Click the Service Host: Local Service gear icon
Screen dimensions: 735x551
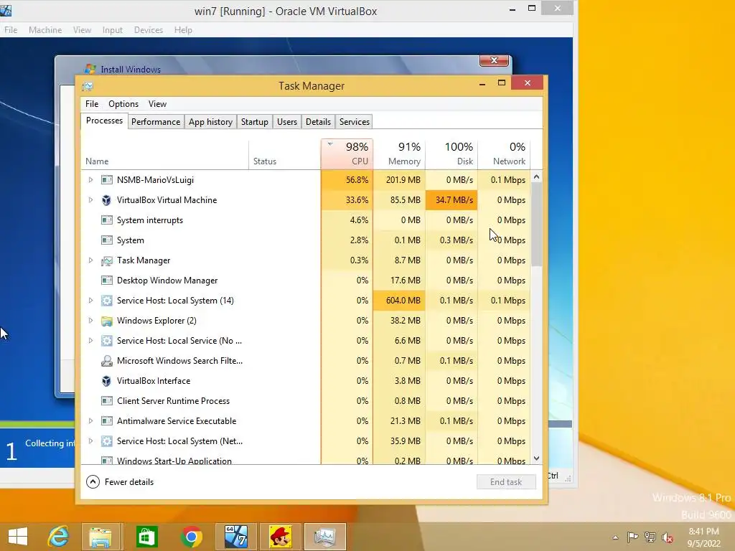click(x=107, y=341)
